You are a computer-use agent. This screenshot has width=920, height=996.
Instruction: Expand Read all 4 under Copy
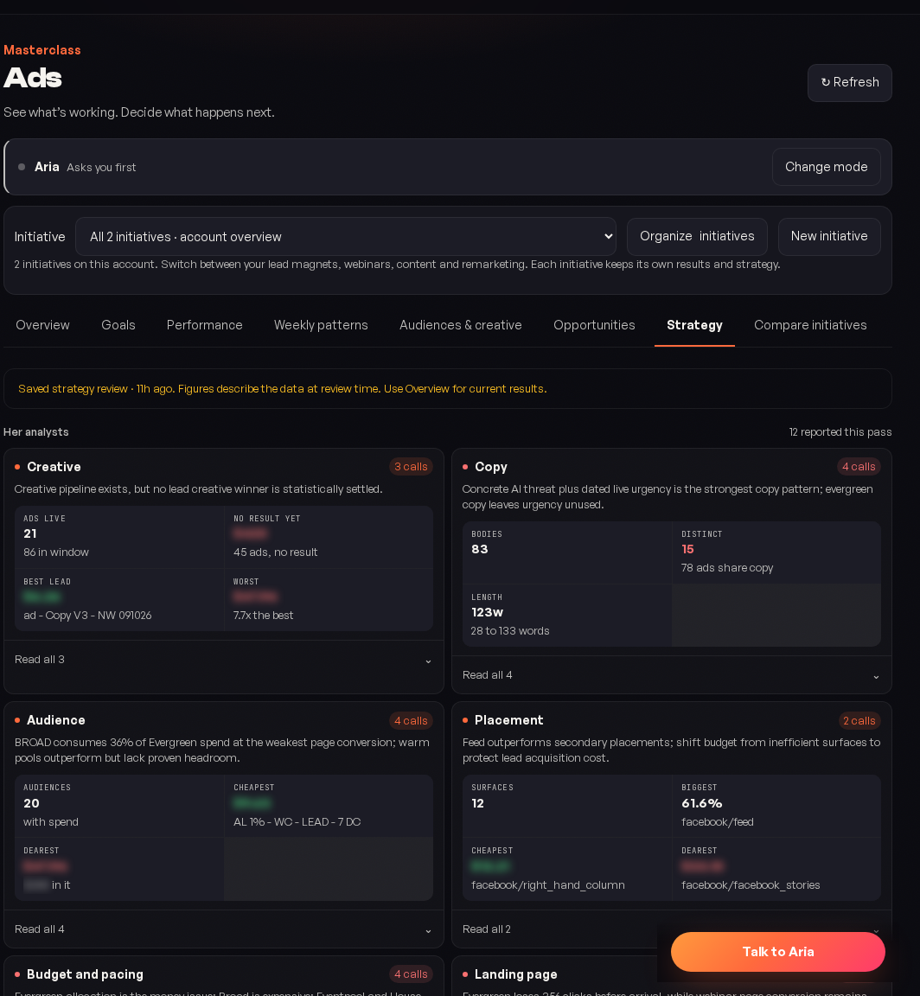tap(672, 675)
